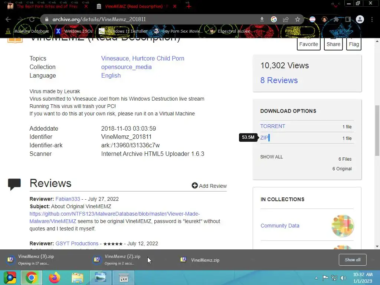
Task: Open the Chrome profile avatar menu
Action: (360, 19)
